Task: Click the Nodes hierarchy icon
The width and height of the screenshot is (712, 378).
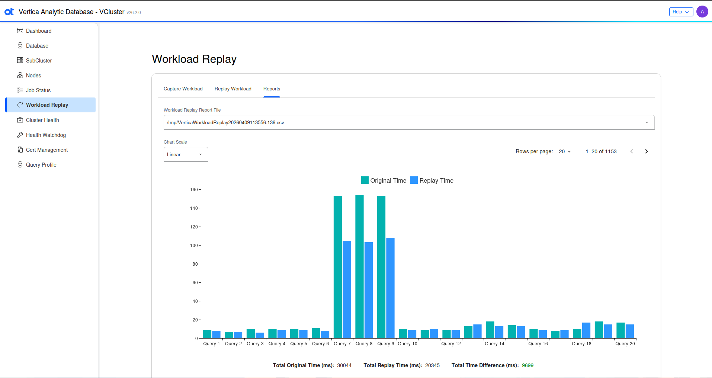Action: click(x=20, y=75)
